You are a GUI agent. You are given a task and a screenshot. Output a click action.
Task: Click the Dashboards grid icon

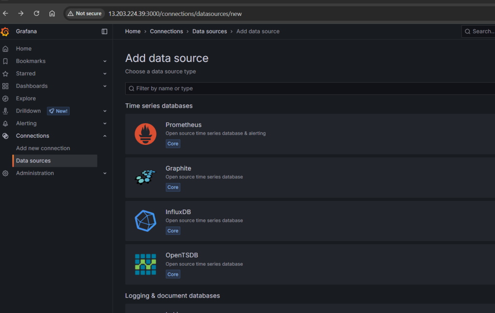click(x=5, y=86)
